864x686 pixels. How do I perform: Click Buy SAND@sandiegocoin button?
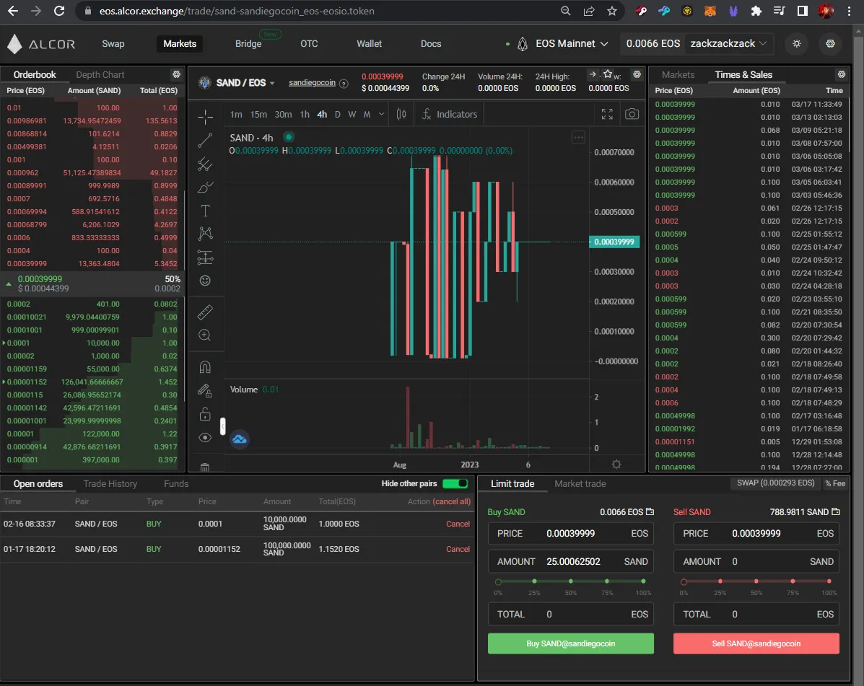coord(571,643)
